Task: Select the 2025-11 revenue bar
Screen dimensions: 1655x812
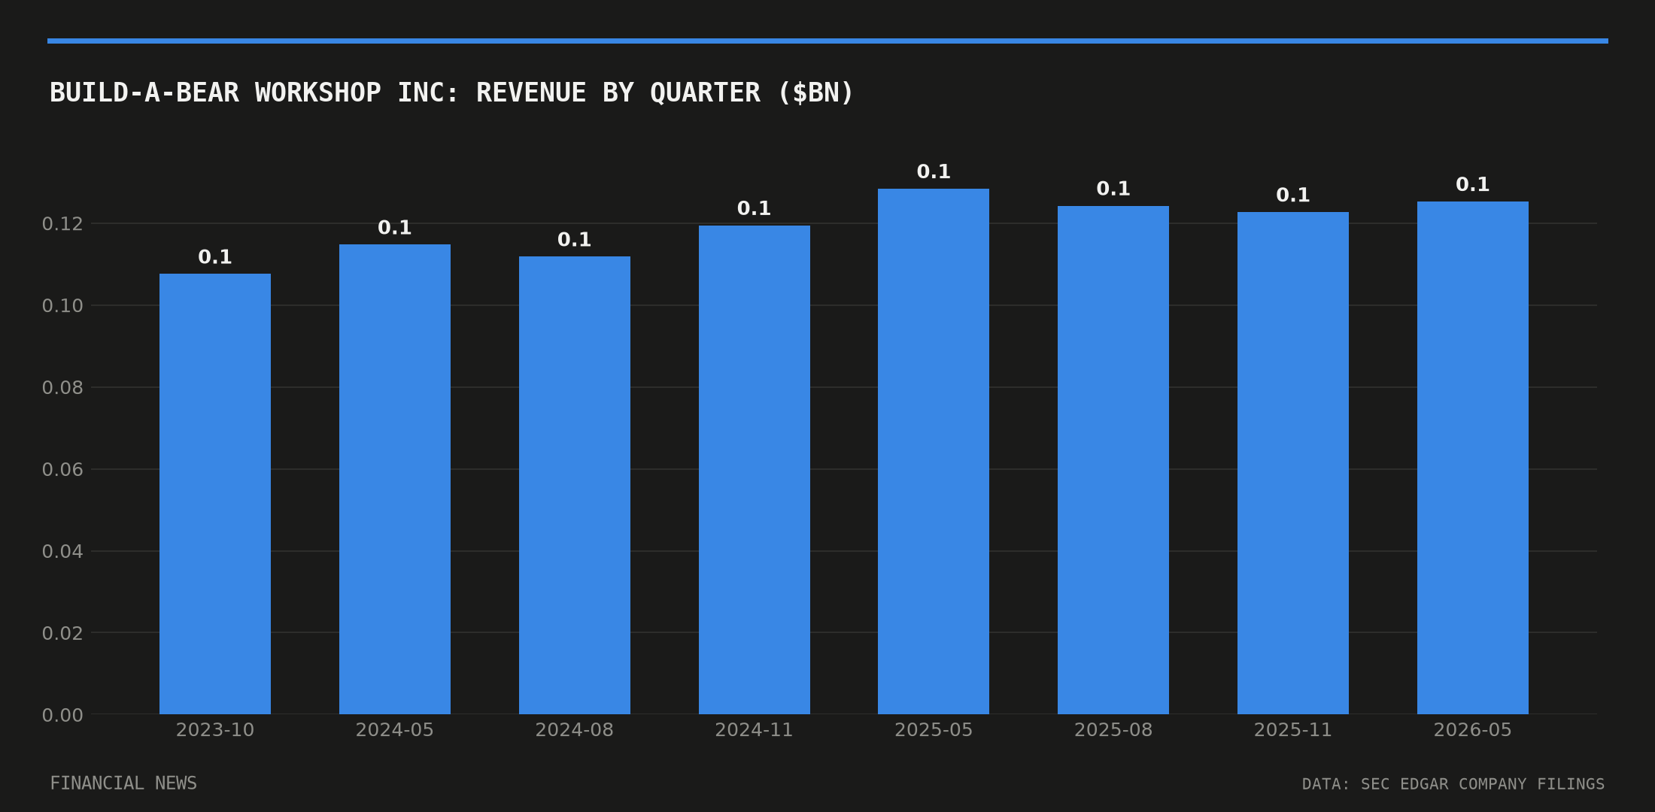Action: point(1293,463)
